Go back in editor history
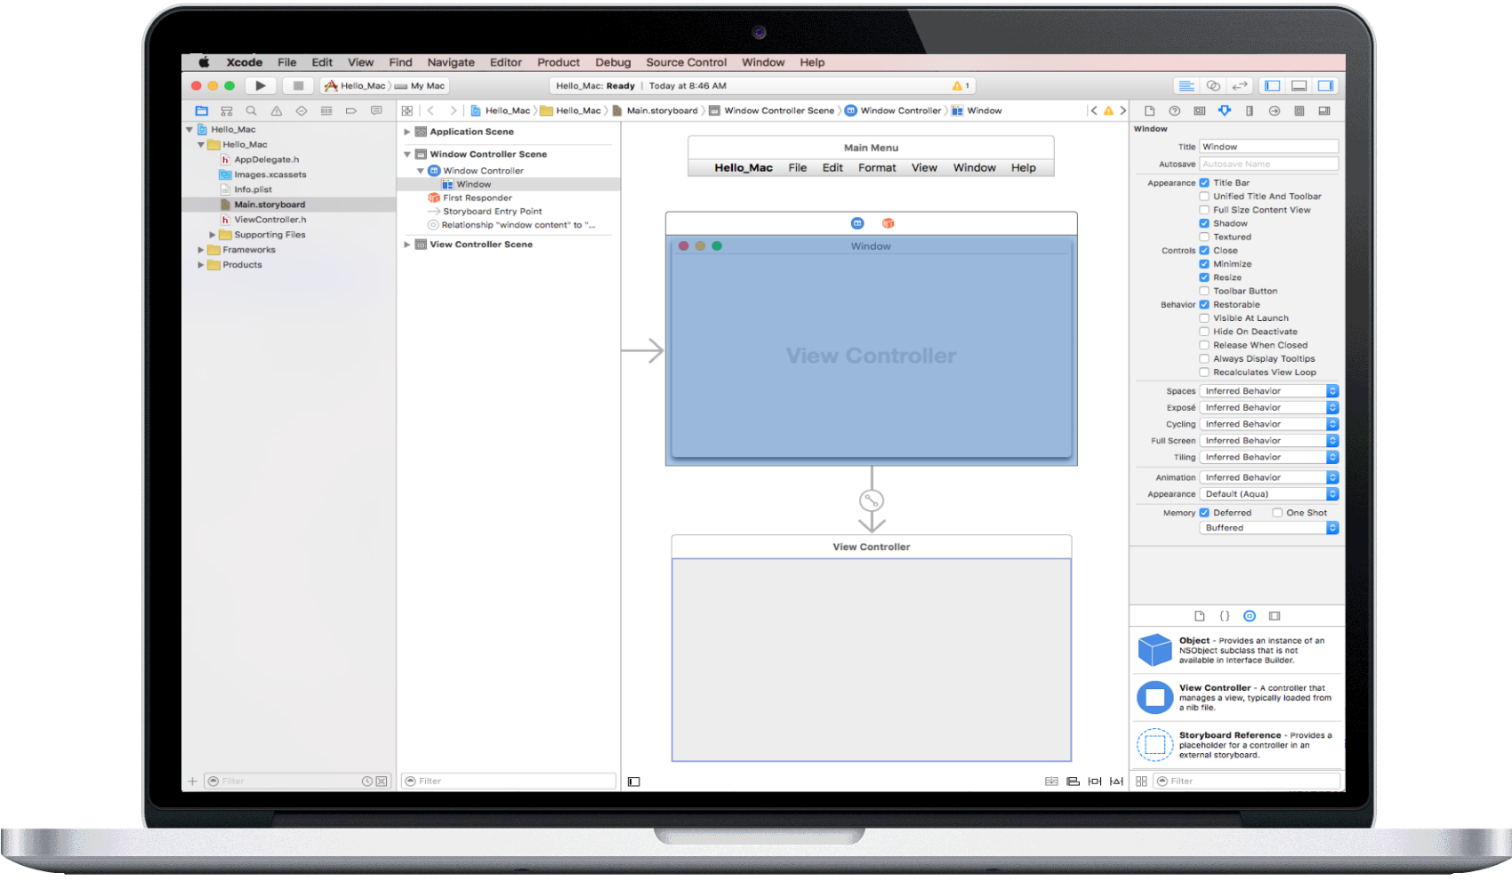The image size is (1512, 889). tap(430, 111)
